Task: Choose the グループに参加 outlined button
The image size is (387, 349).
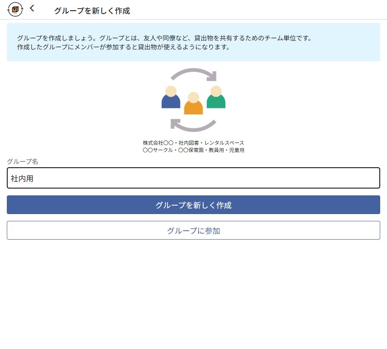Action: (x=193, y=230)
